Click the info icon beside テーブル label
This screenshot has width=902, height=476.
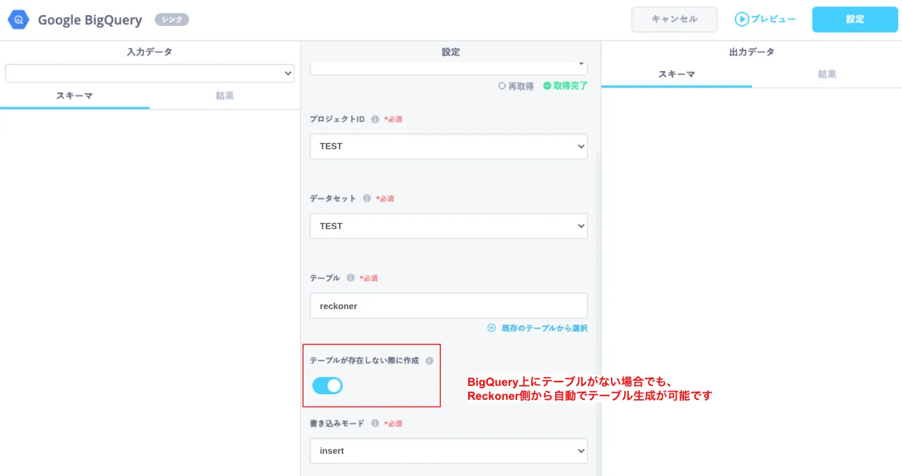(x=350, y=278)
